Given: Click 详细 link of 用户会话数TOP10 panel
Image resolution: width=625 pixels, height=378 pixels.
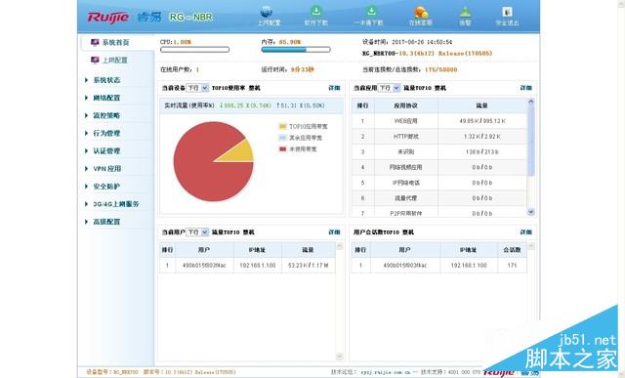Looking at the screenshot, I should coord(525,232).
